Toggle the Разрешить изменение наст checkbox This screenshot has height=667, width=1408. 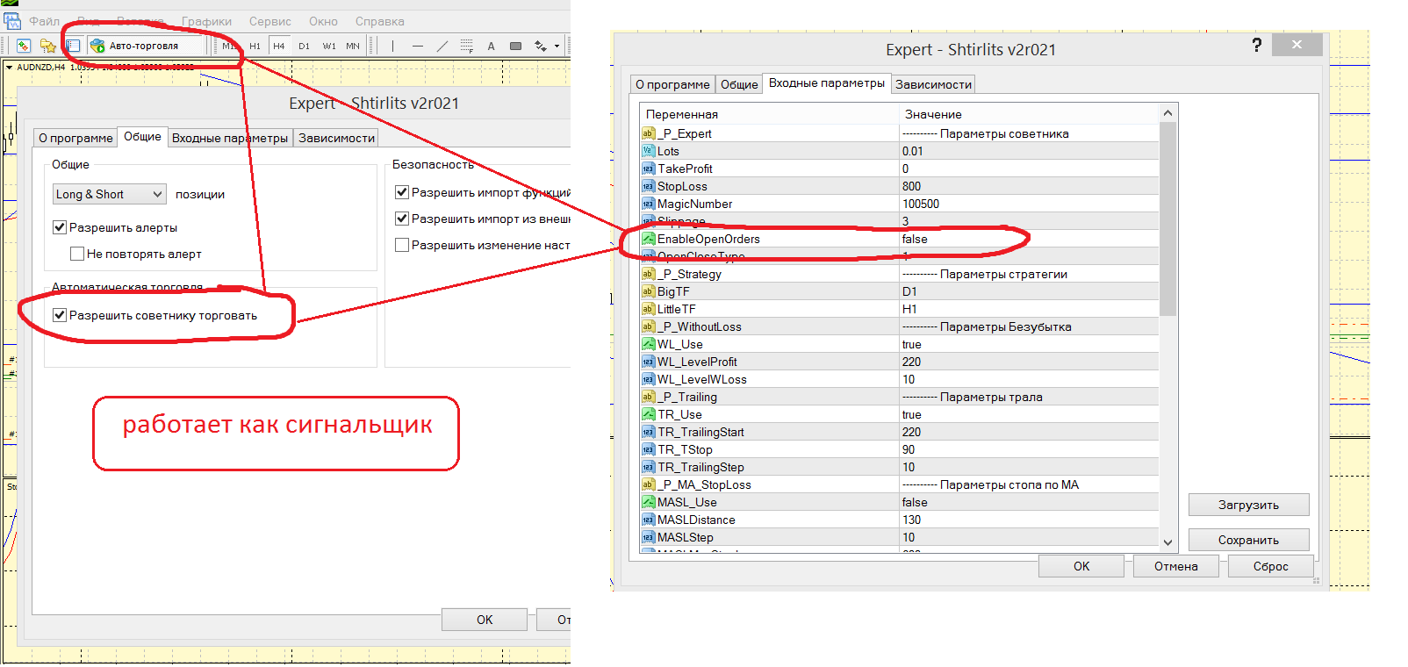[402, 245]
